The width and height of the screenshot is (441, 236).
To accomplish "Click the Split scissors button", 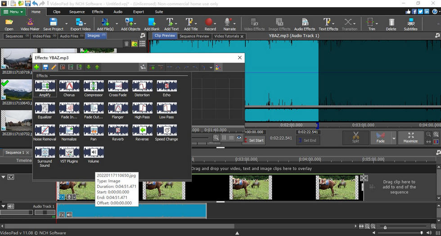I will tap(355, 138).
